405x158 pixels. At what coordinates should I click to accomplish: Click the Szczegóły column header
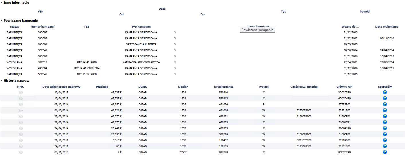(x=385, y=87)
